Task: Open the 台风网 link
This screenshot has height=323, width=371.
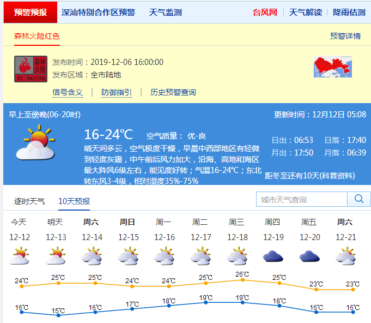Action: pyautogui.click(x=265, y=12)
